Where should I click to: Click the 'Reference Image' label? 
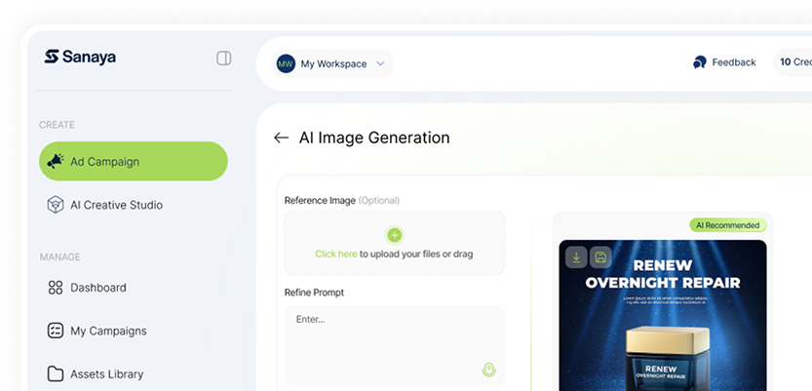pyautogui.click(x=320, y=201)
